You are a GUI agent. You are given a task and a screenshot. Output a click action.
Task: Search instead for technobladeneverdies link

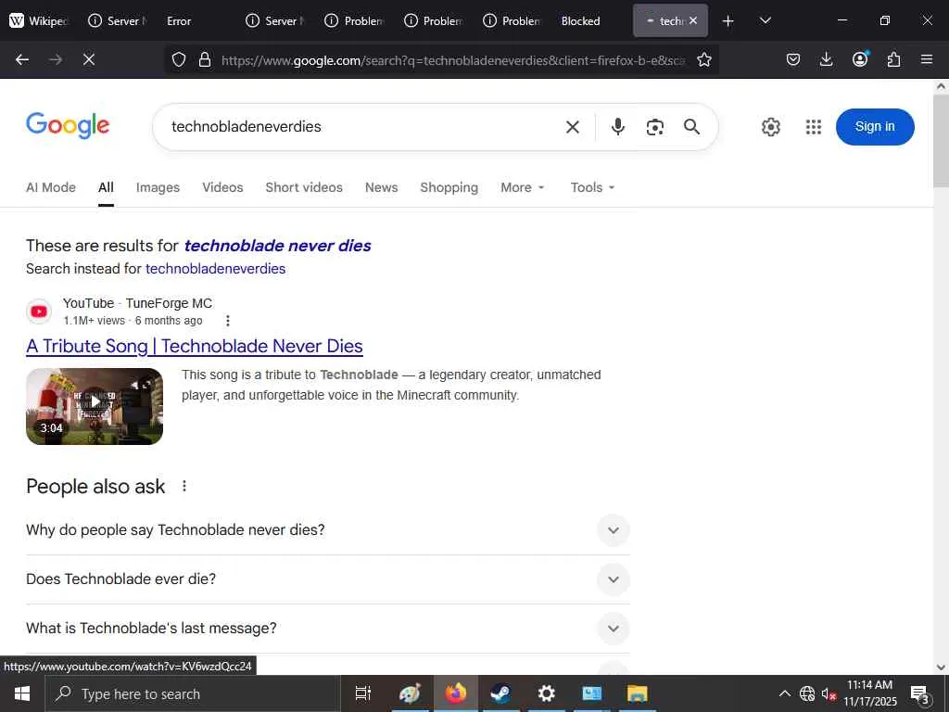[x=215, y=269]
